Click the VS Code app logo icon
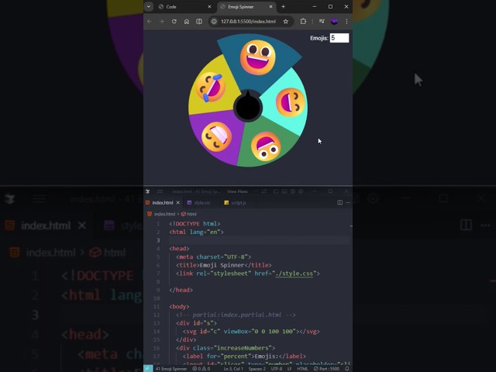Image resolution: width=496 pixels, height=372 pixels. 147,191
